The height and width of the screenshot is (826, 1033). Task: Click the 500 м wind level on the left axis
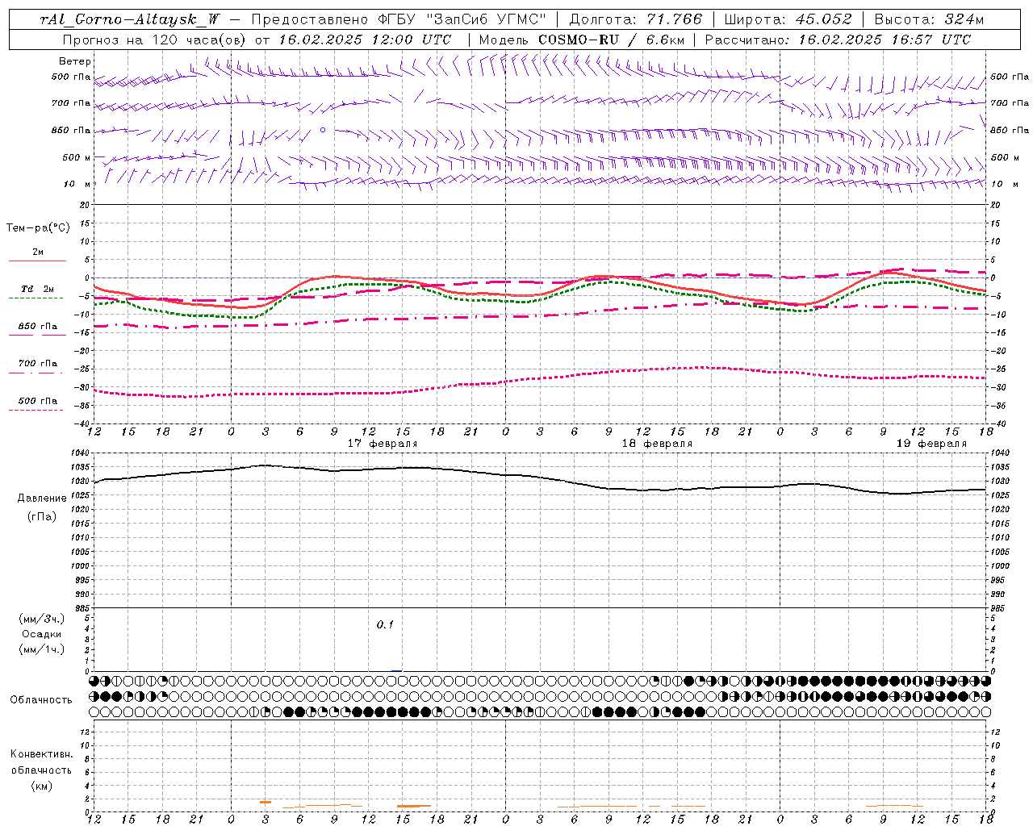[77, 157]
